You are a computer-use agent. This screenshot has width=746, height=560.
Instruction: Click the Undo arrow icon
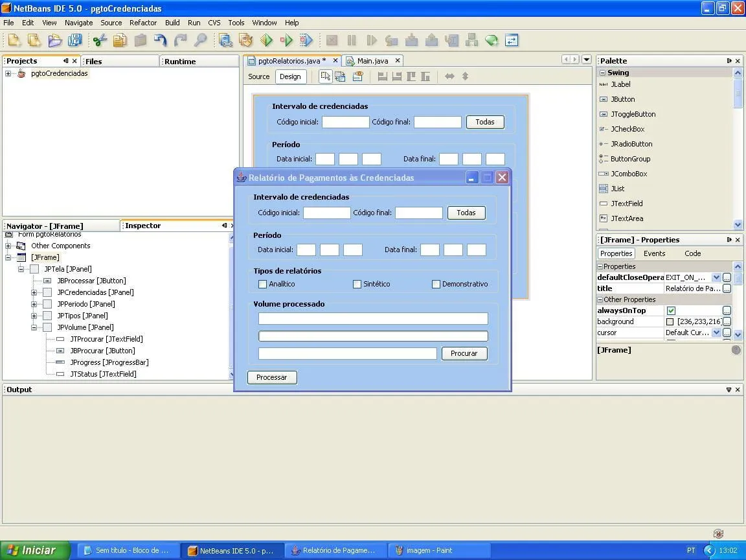click(161, 40)
